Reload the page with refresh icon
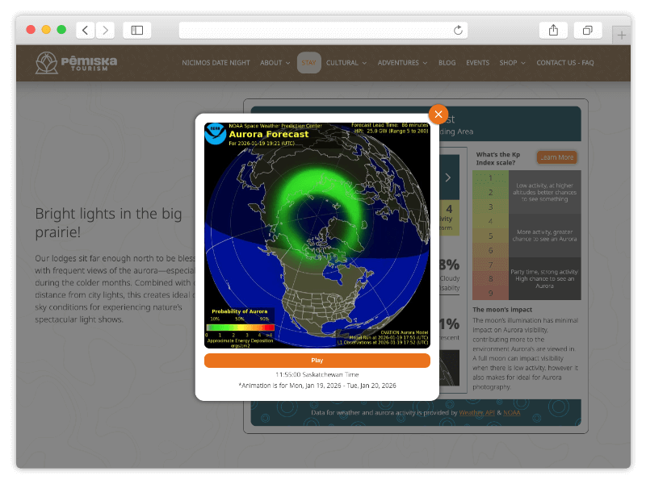Image resolution: width=646 pixels, height=484 pixels. [x=458, y=31]
